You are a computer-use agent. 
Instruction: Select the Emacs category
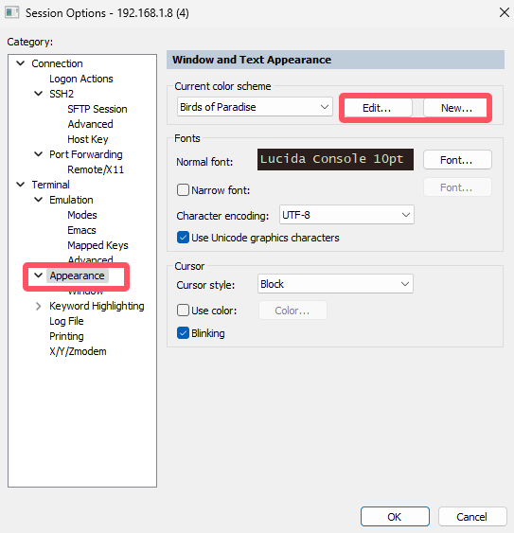81,230
